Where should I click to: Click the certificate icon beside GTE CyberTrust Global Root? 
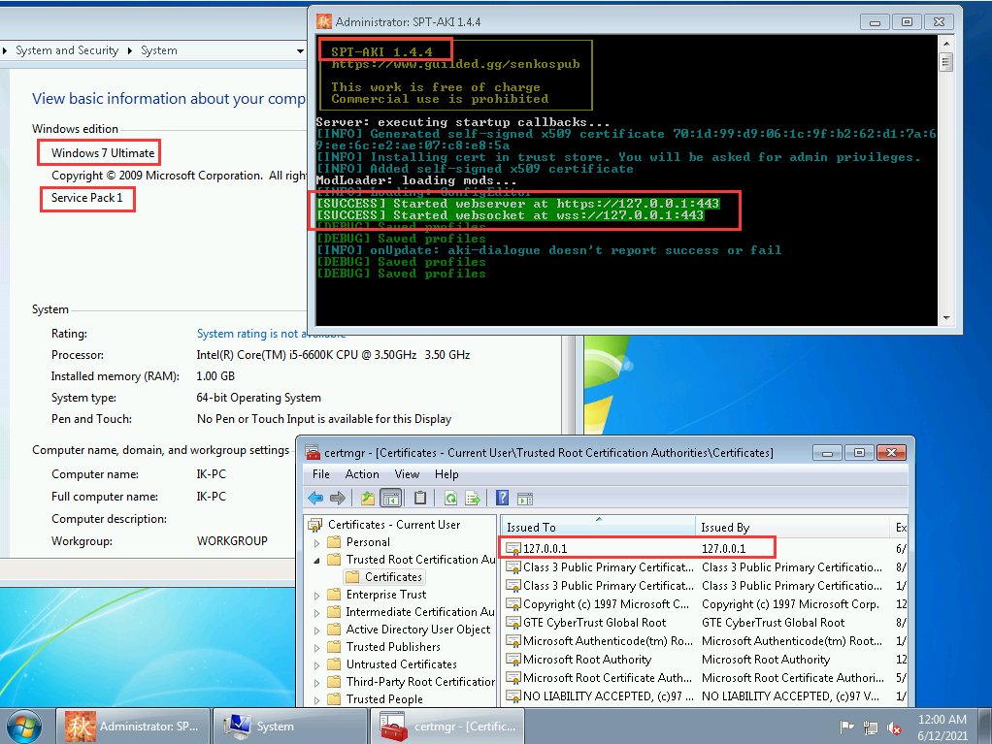pyautogui.click(x=513, y=623)
